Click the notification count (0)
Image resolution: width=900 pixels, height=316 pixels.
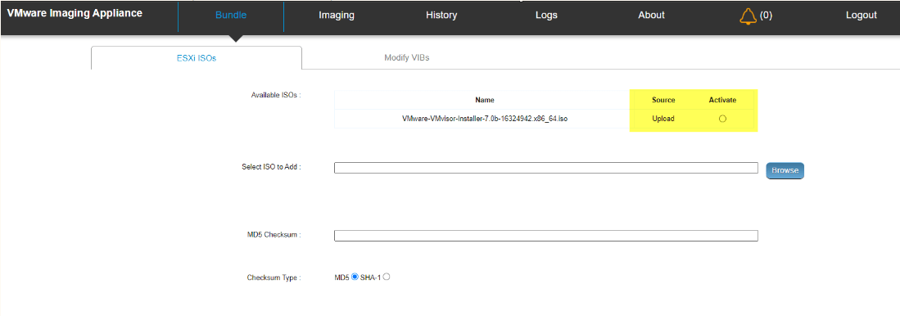tap(766, 16)
